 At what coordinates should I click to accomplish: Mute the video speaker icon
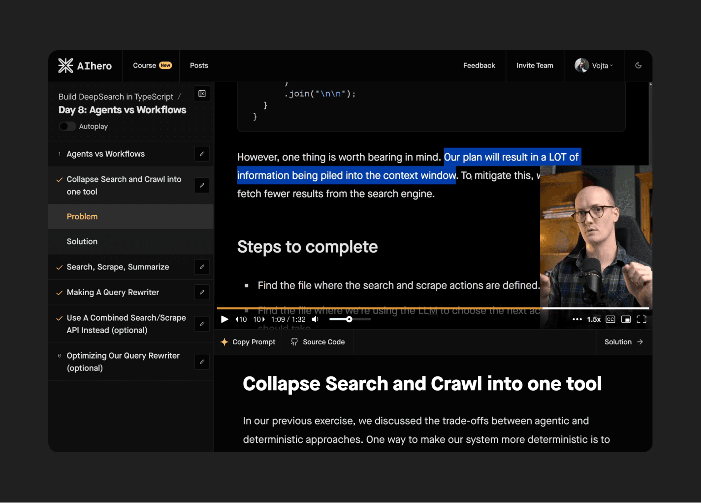tap(315, 319)
